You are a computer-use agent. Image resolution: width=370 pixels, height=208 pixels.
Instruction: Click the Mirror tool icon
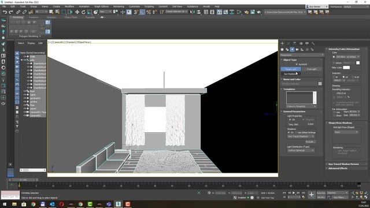pyautogui.click(x=193, y=12)
